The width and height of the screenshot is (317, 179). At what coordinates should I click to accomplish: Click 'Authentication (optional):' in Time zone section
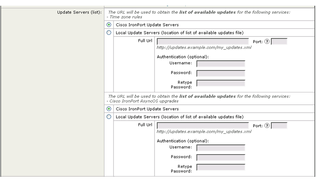[x=183, y=57]
